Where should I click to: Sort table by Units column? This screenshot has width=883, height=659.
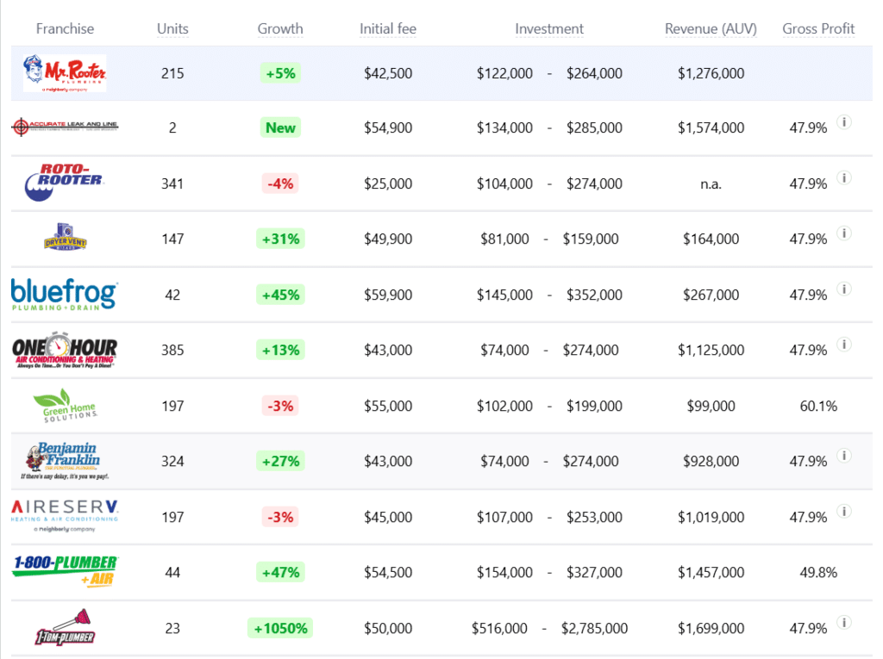pyautogui.click(x=172, y=28)
